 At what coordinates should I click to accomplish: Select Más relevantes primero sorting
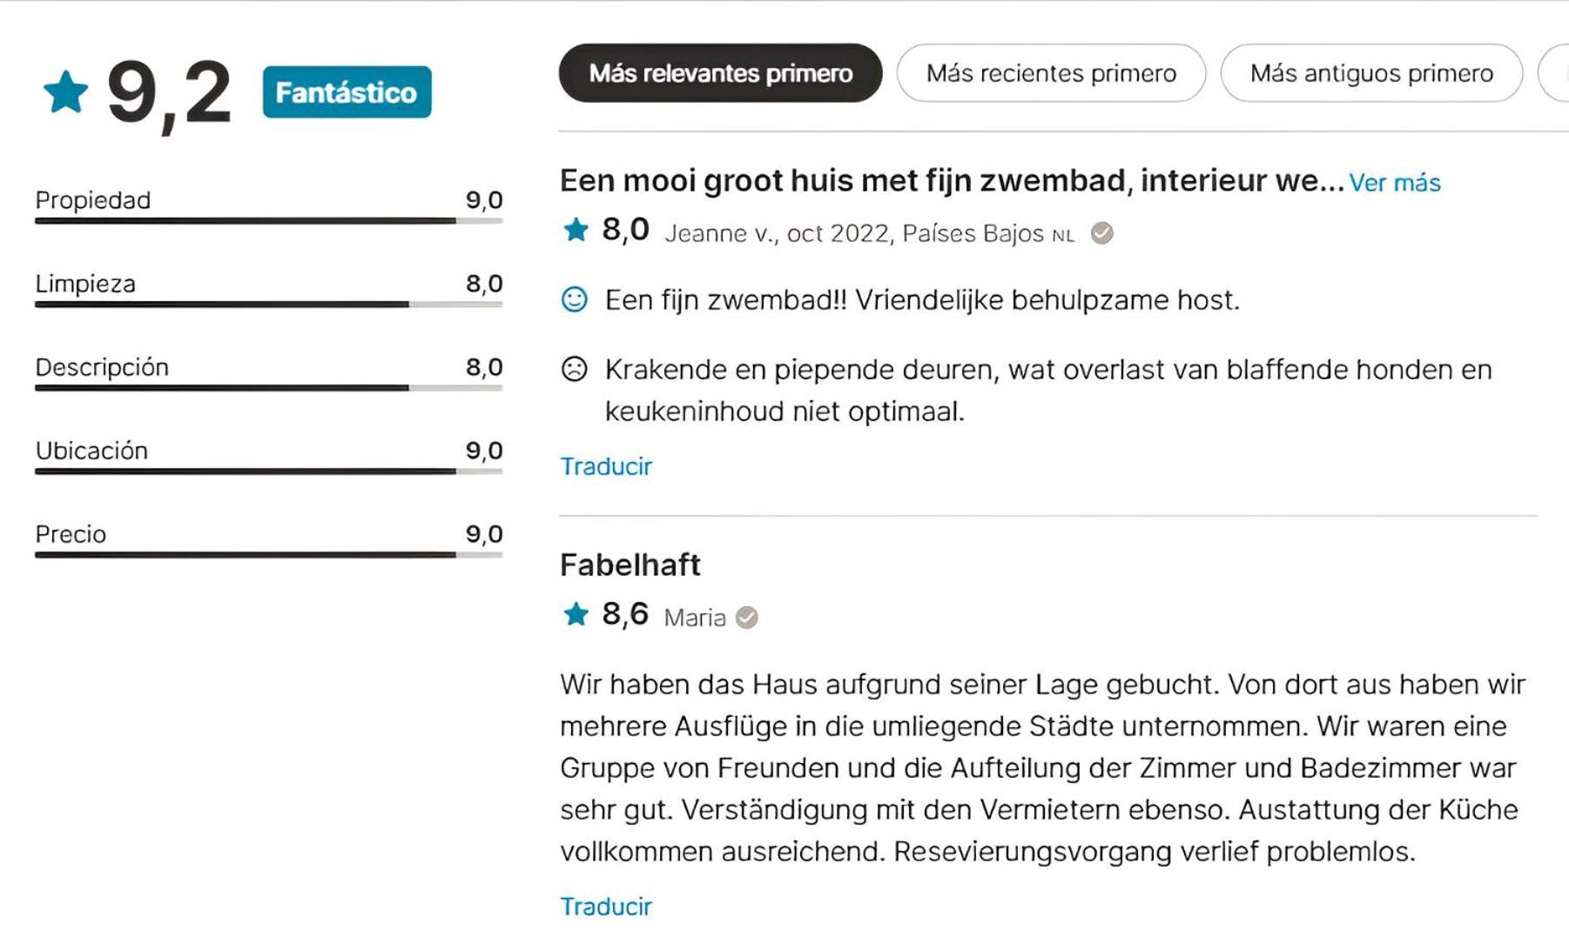point(720,73)
